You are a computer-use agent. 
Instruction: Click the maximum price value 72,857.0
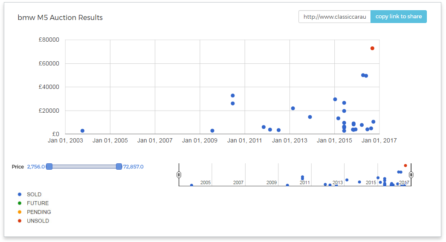tap(133, 167)
